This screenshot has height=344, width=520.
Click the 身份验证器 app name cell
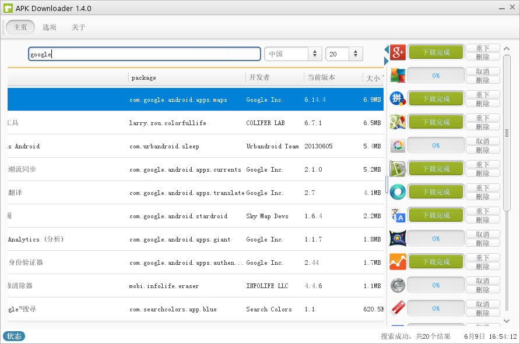click(26, 263)
